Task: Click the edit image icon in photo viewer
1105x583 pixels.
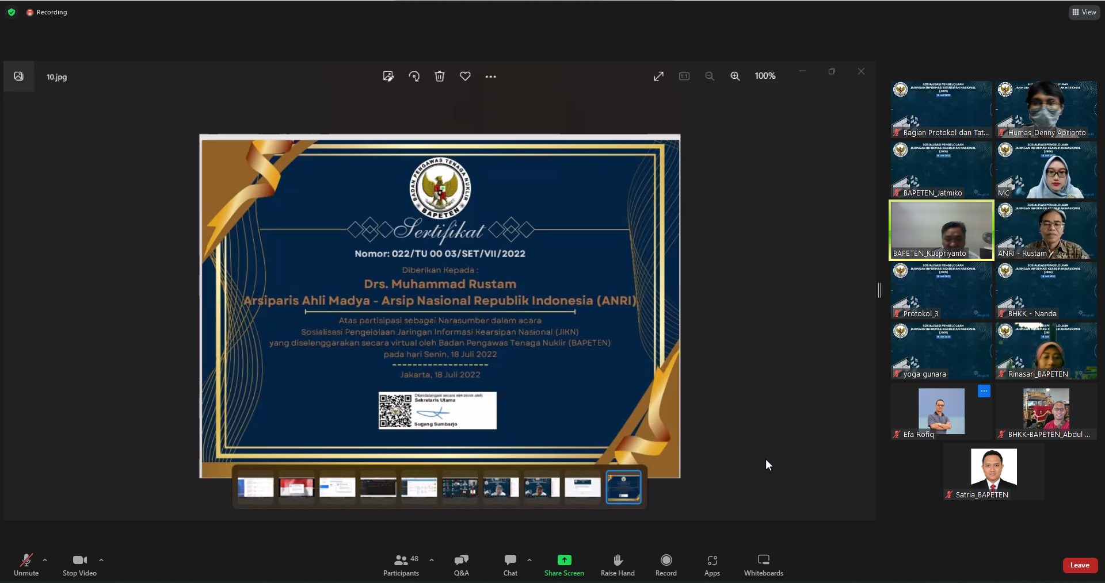Action: (x=388, y=76)
